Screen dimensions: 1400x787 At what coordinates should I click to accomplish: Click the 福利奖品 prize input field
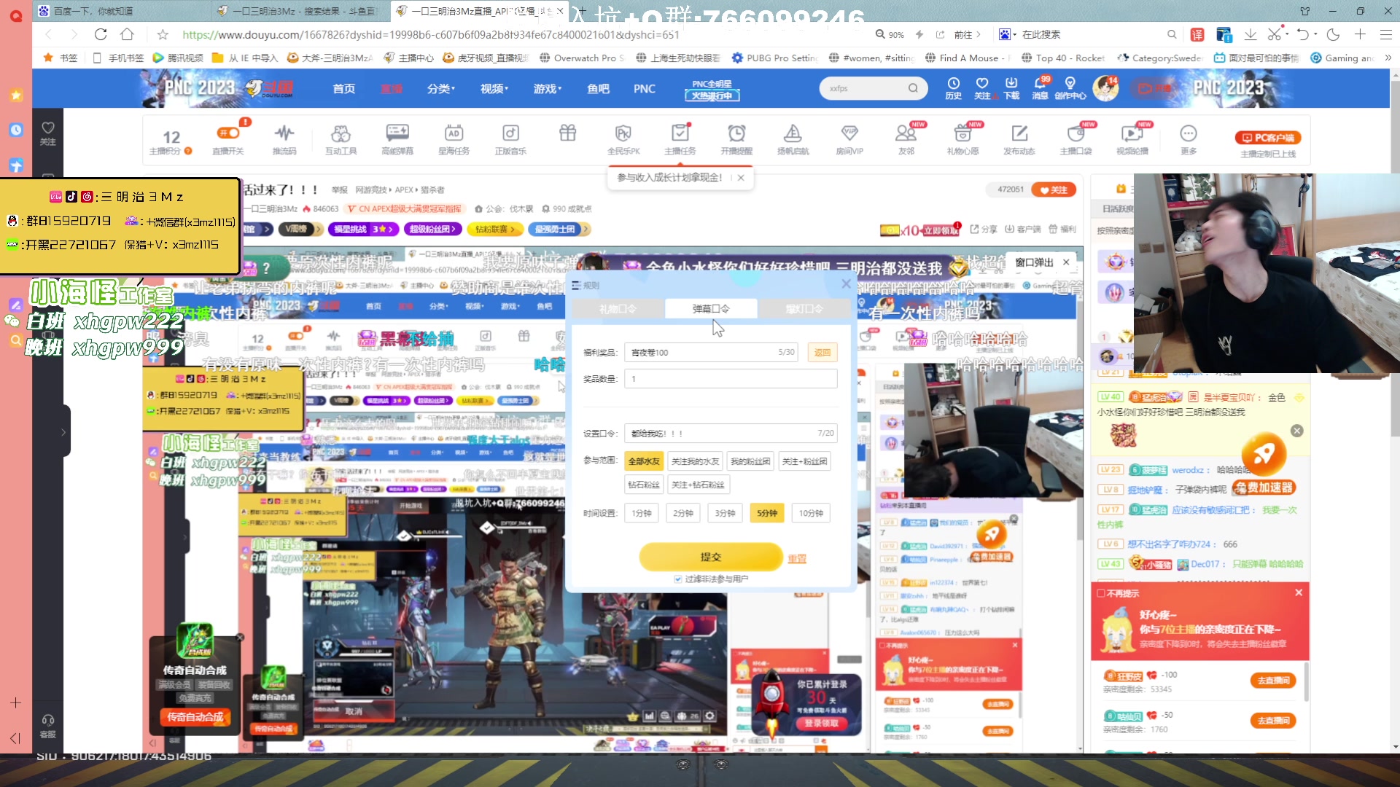tap(711, 353)
